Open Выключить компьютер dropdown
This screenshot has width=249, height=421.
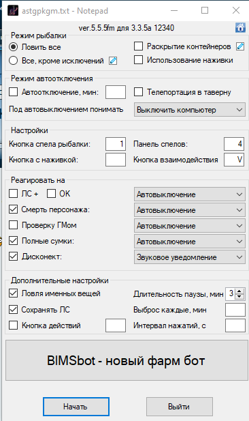point(190,110)
